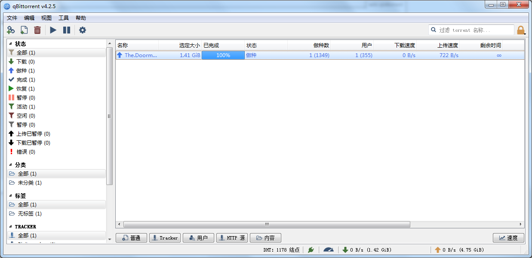Image resolution: width=532 pixels, height=258 pixels.
Task: Click the add torrent file icon
Action: (24, 30)
